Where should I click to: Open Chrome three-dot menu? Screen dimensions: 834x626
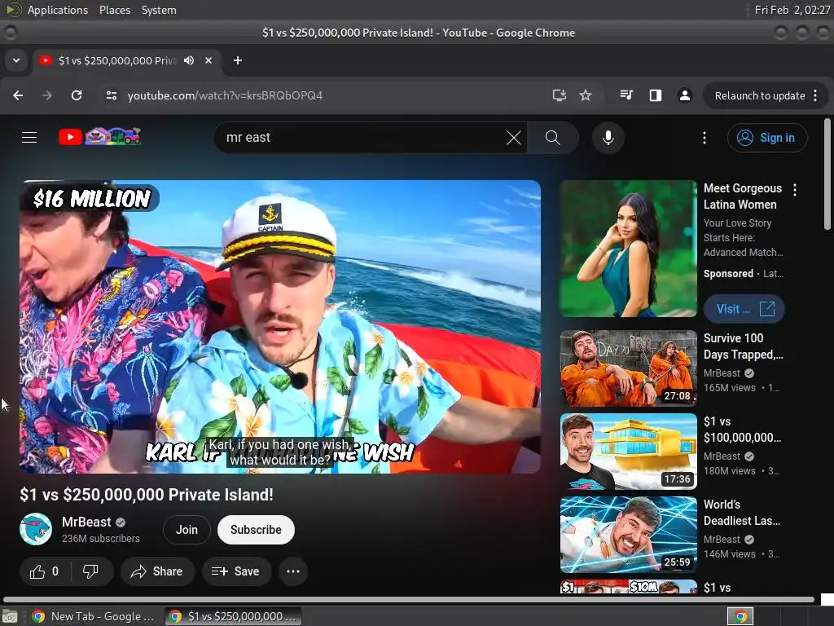pyautogui.click(x=815, y=96)
